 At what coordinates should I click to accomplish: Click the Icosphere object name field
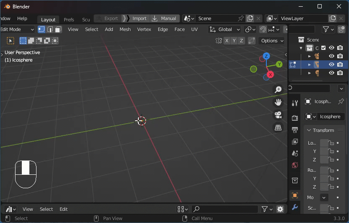point(330,117)
